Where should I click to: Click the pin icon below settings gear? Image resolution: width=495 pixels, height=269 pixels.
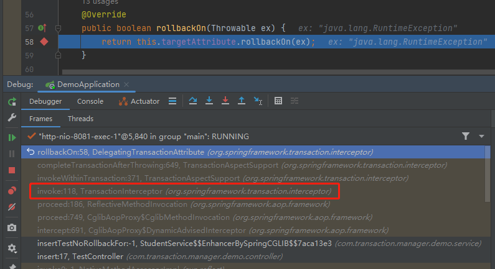click(x=12, y=266)
